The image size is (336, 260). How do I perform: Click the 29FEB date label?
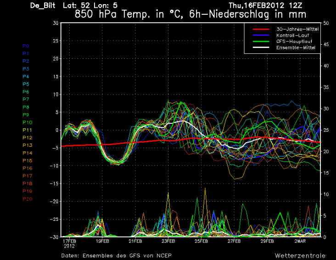tap(267, 241)
